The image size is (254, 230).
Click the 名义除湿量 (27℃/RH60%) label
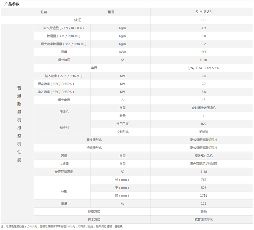(62, 28)
